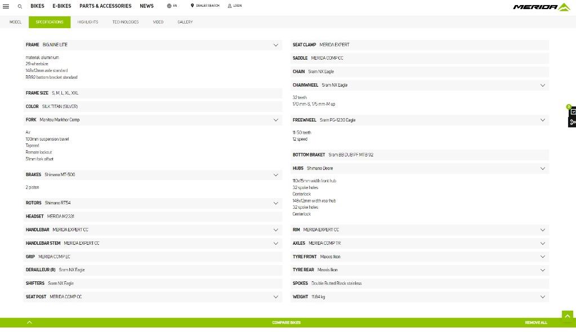Select the Specifications tab

50,22
